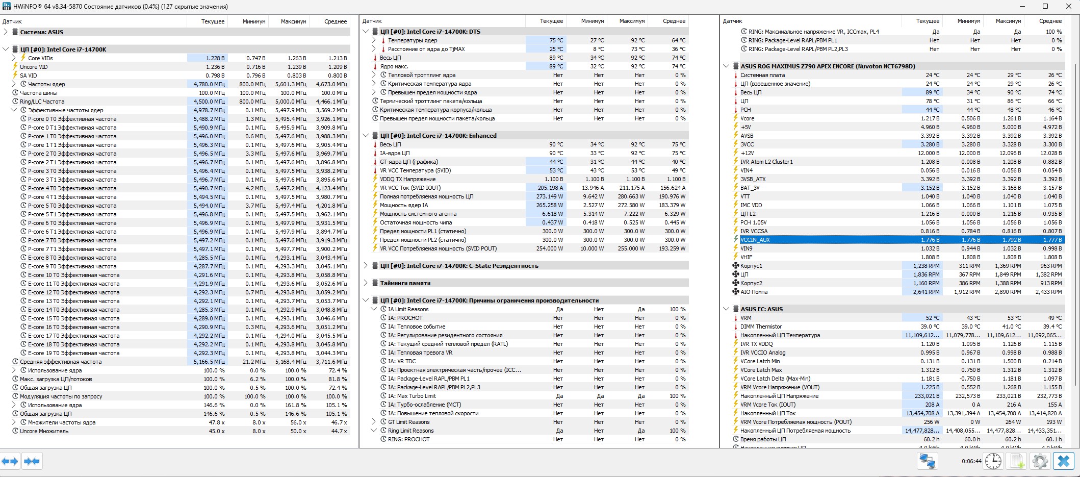Expand the Тайминги памяти group
The image size is (1080, 477).
tap(366, 283)
